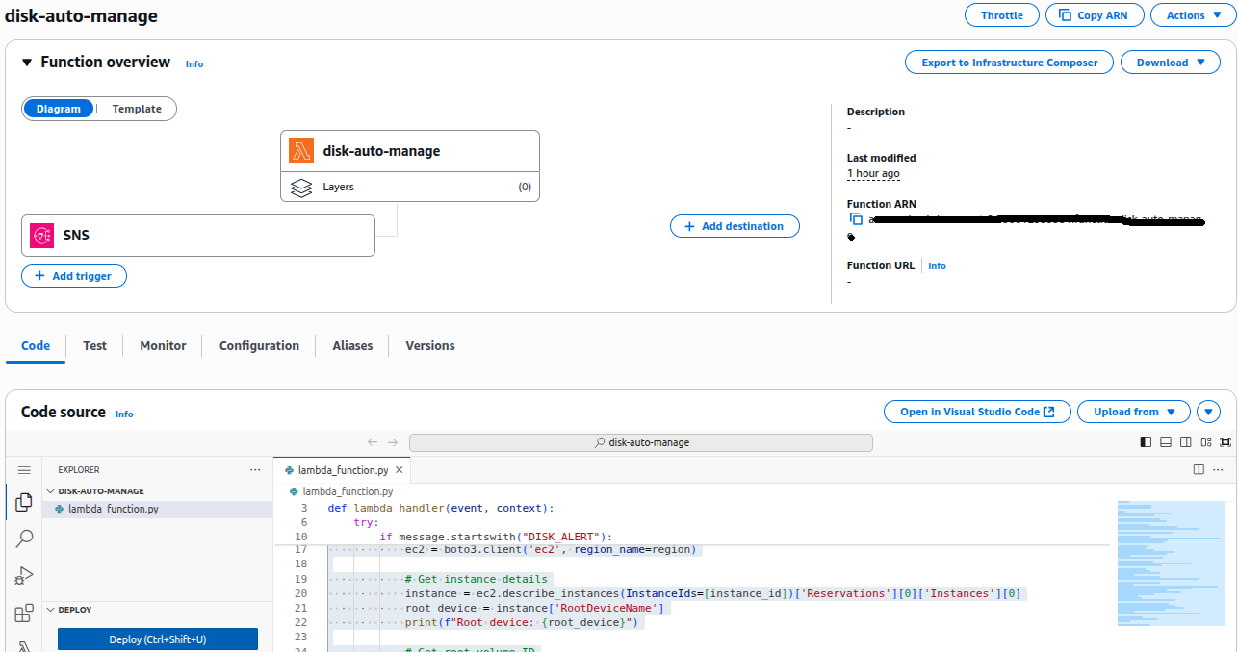Click code line 20 with describe_instances
The image size is (1238, 652).
[713, 593]
